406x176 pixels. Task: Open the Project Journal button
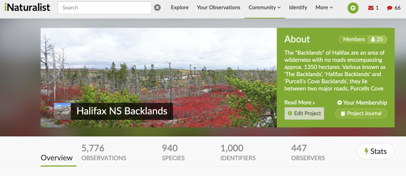tap(361, 113)
